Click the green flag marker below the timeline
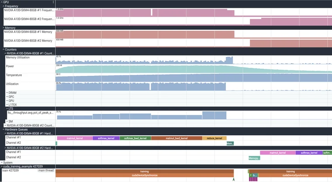The height and width of the screenshot is (182, 332). coord(234,179)
